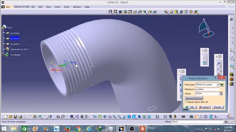Image resolution: width=236 pixels, height=132 pixels.
Task: Open Google Chrome from the taskbar
Action: [x=78, y=129]
